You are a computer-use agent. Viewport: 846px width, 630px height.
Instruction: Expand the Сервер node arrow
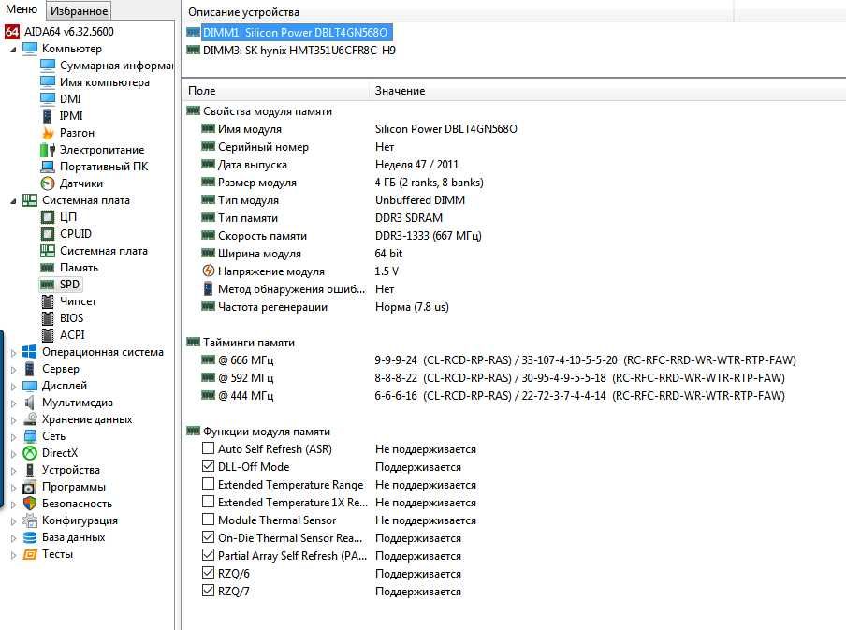(x=13, y=369)
